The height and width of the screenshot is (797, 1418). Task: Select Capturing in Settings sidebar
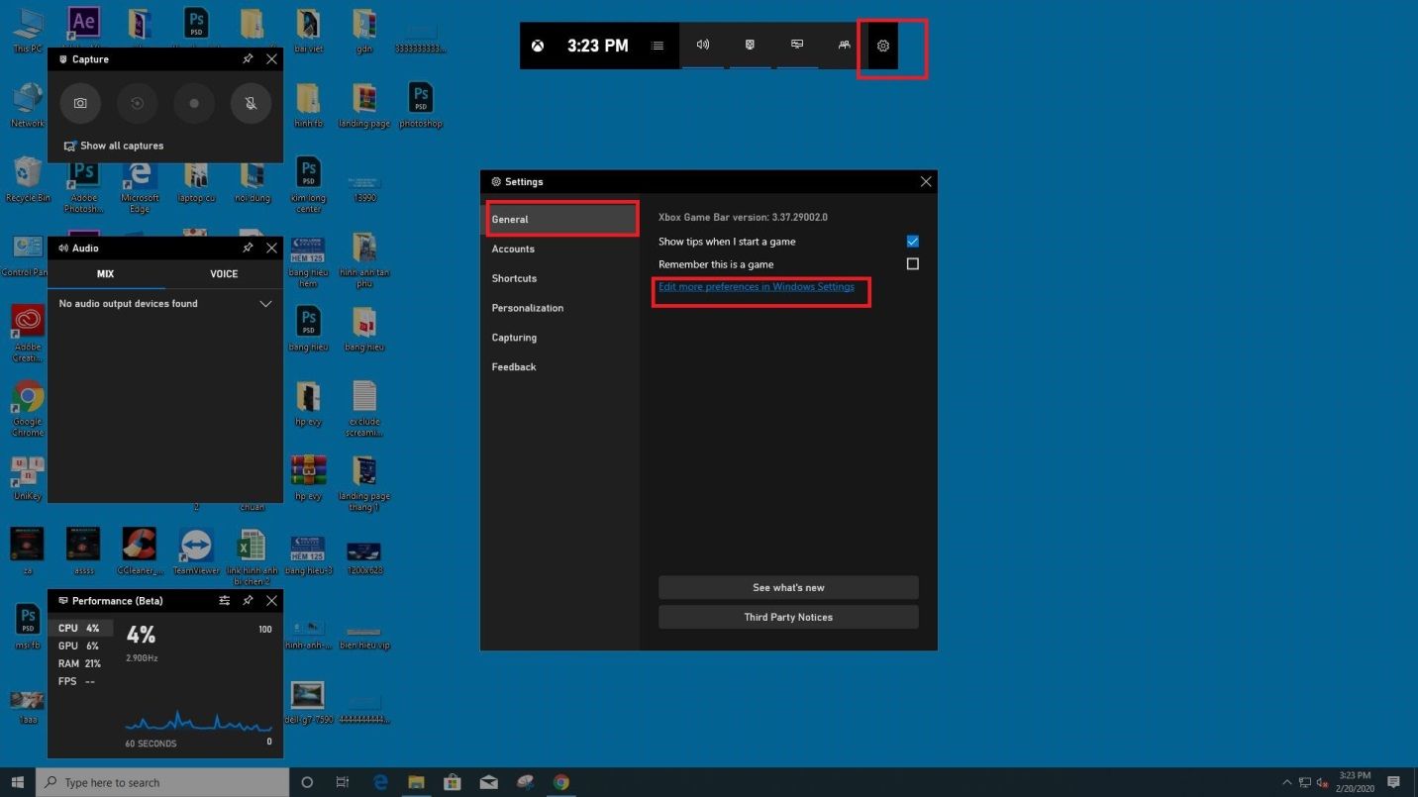(x=514, y=338)
